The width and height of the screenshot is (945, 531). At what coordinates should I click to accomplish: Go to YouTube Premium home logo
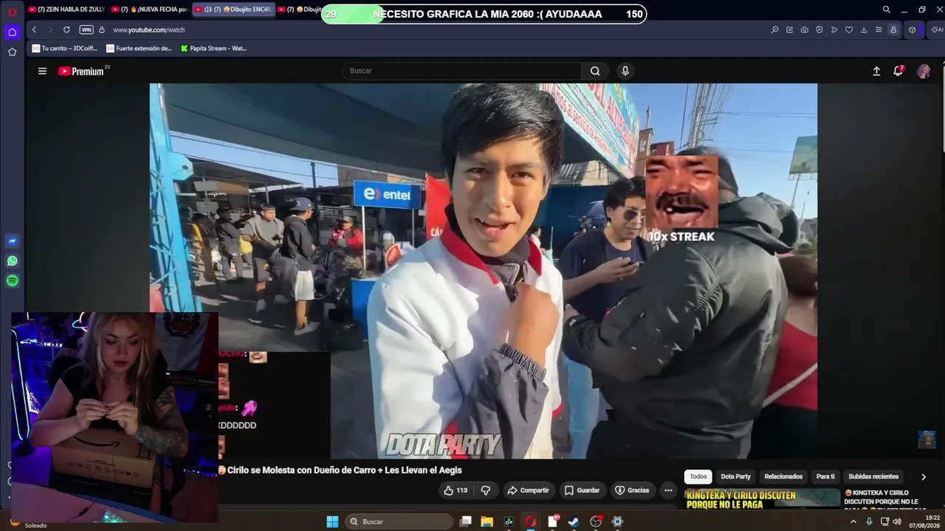click(x=82, y=71)
